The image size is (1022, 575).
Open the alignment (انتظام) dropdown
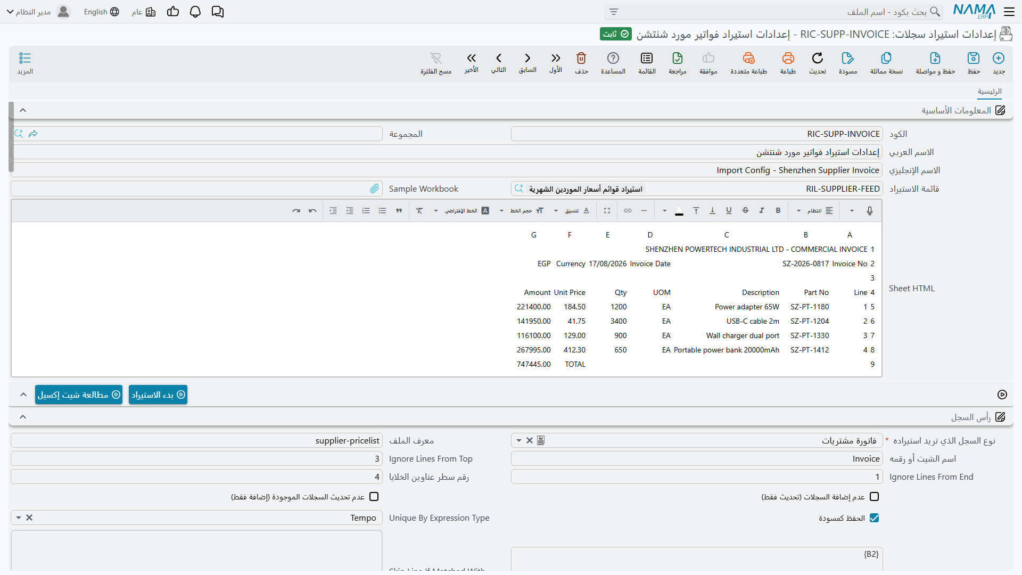814,211
